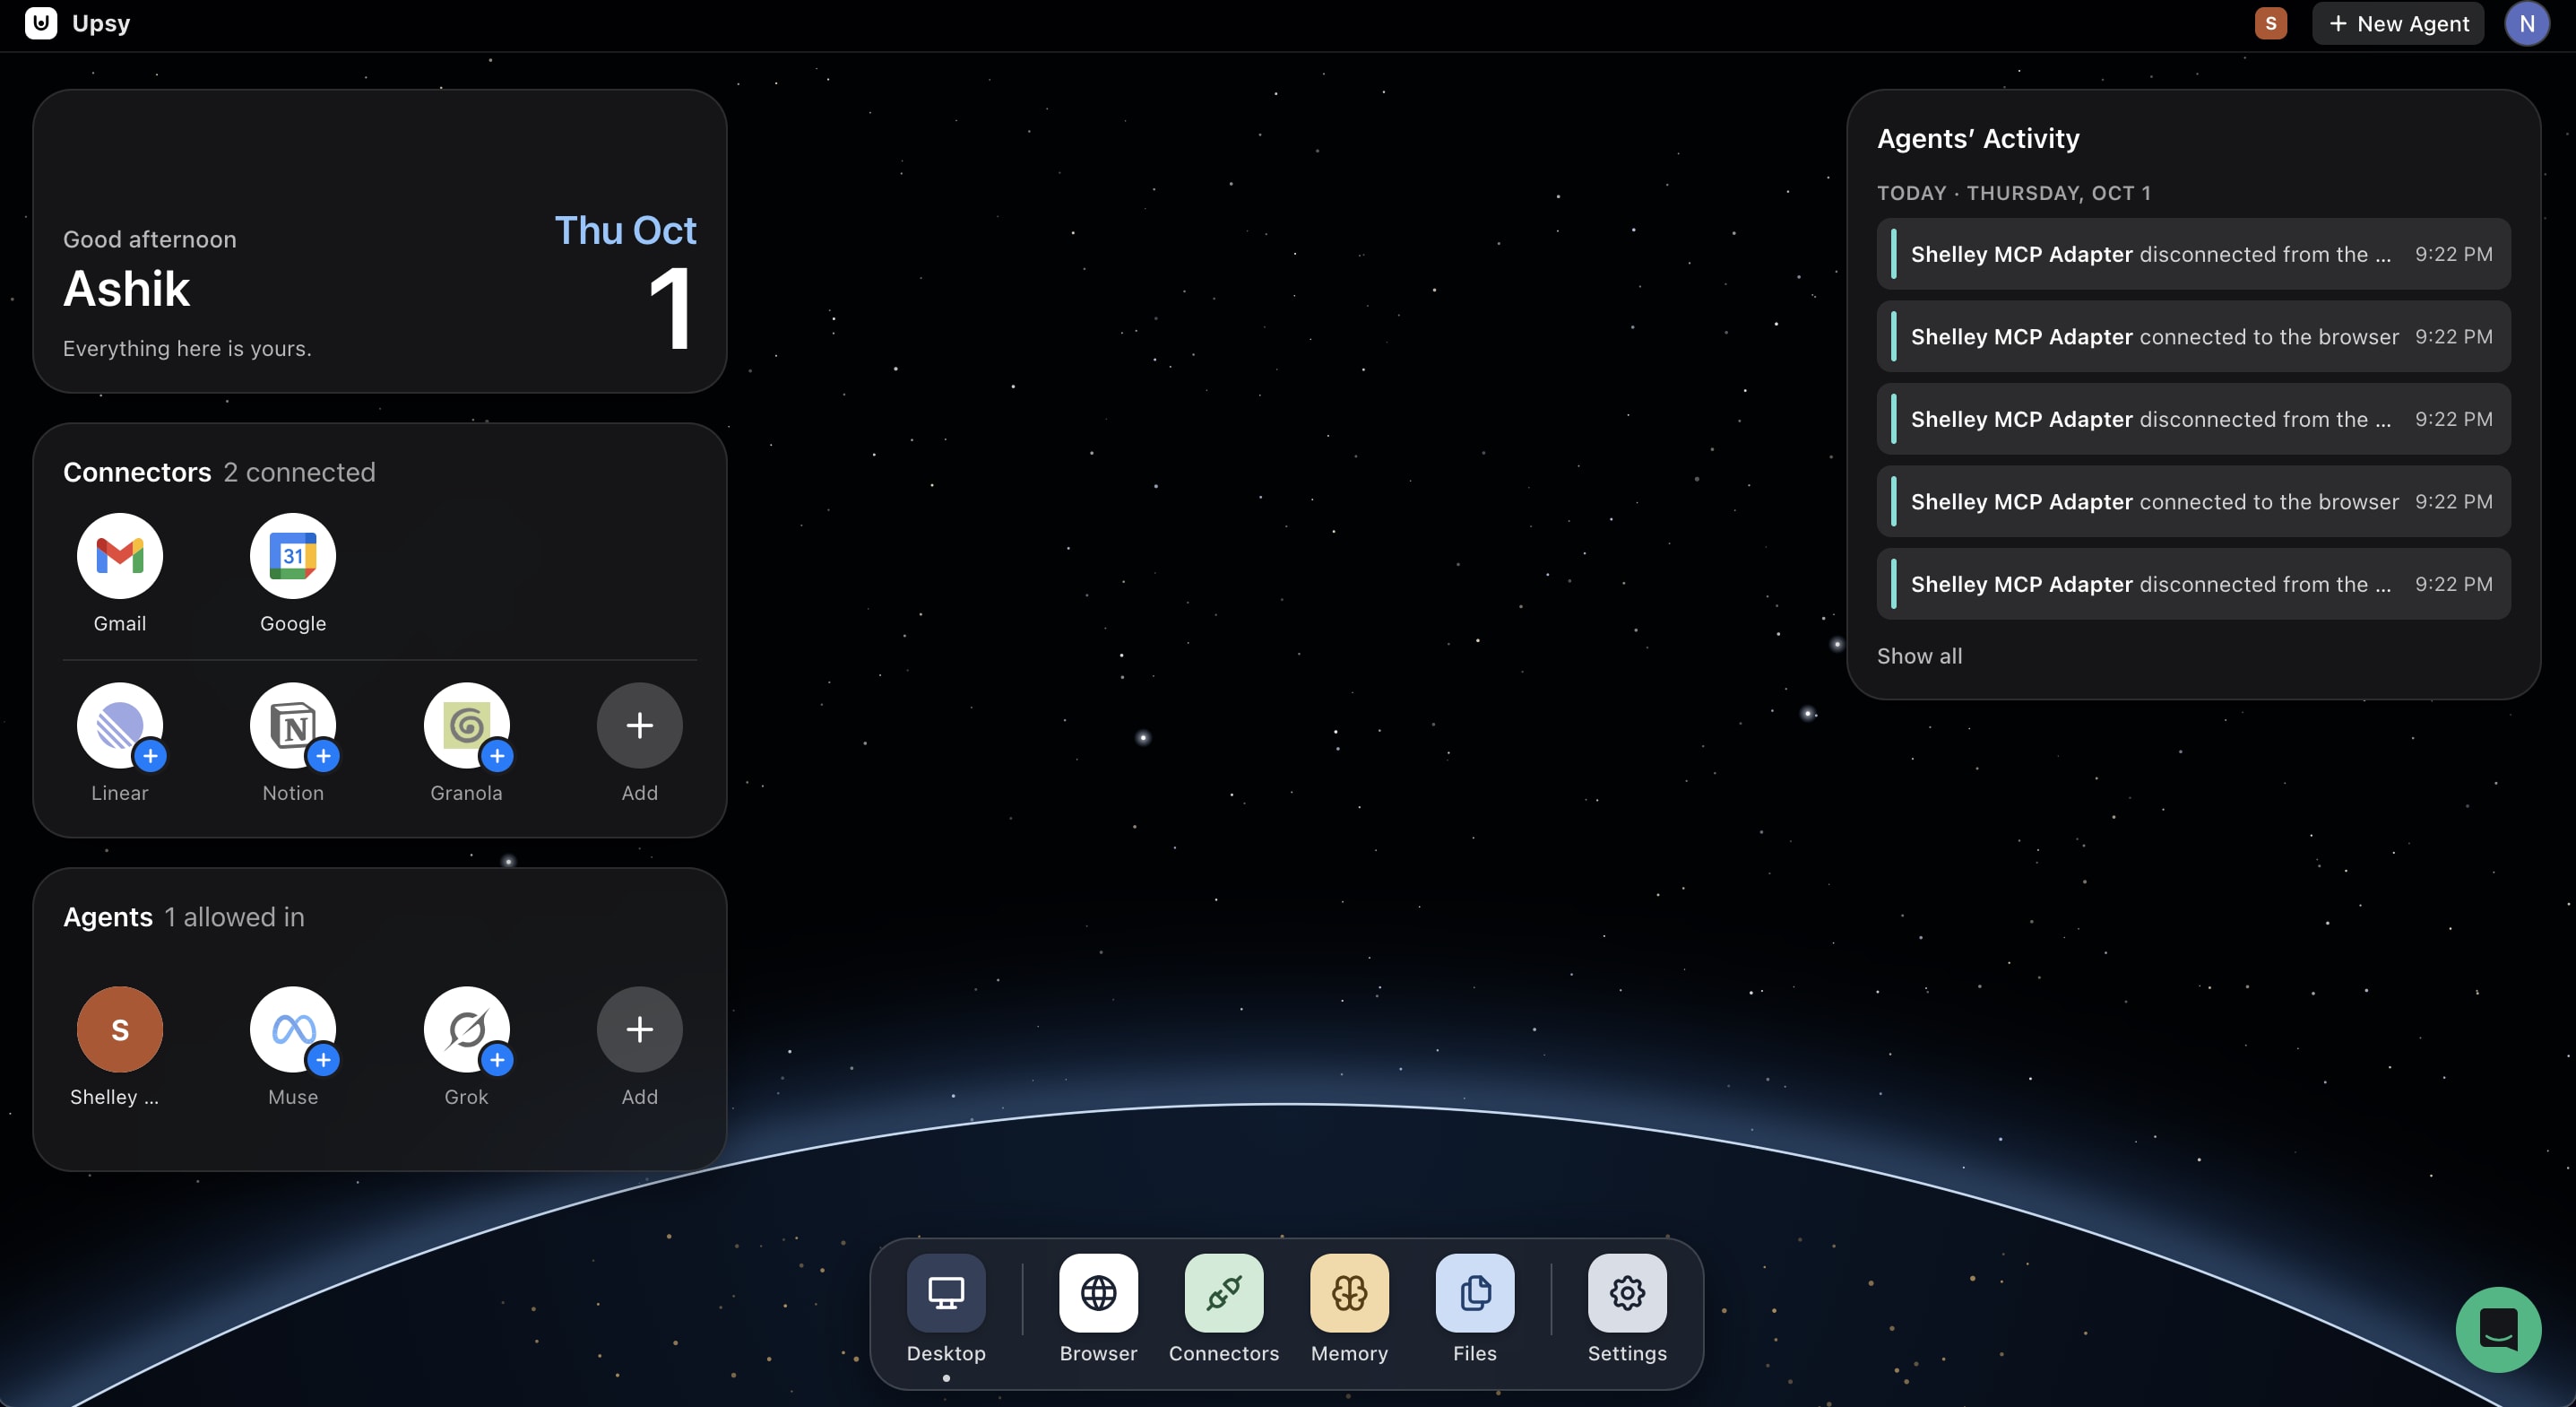
Task: Click the Agents' Activity title
Action: [1978, 138]
